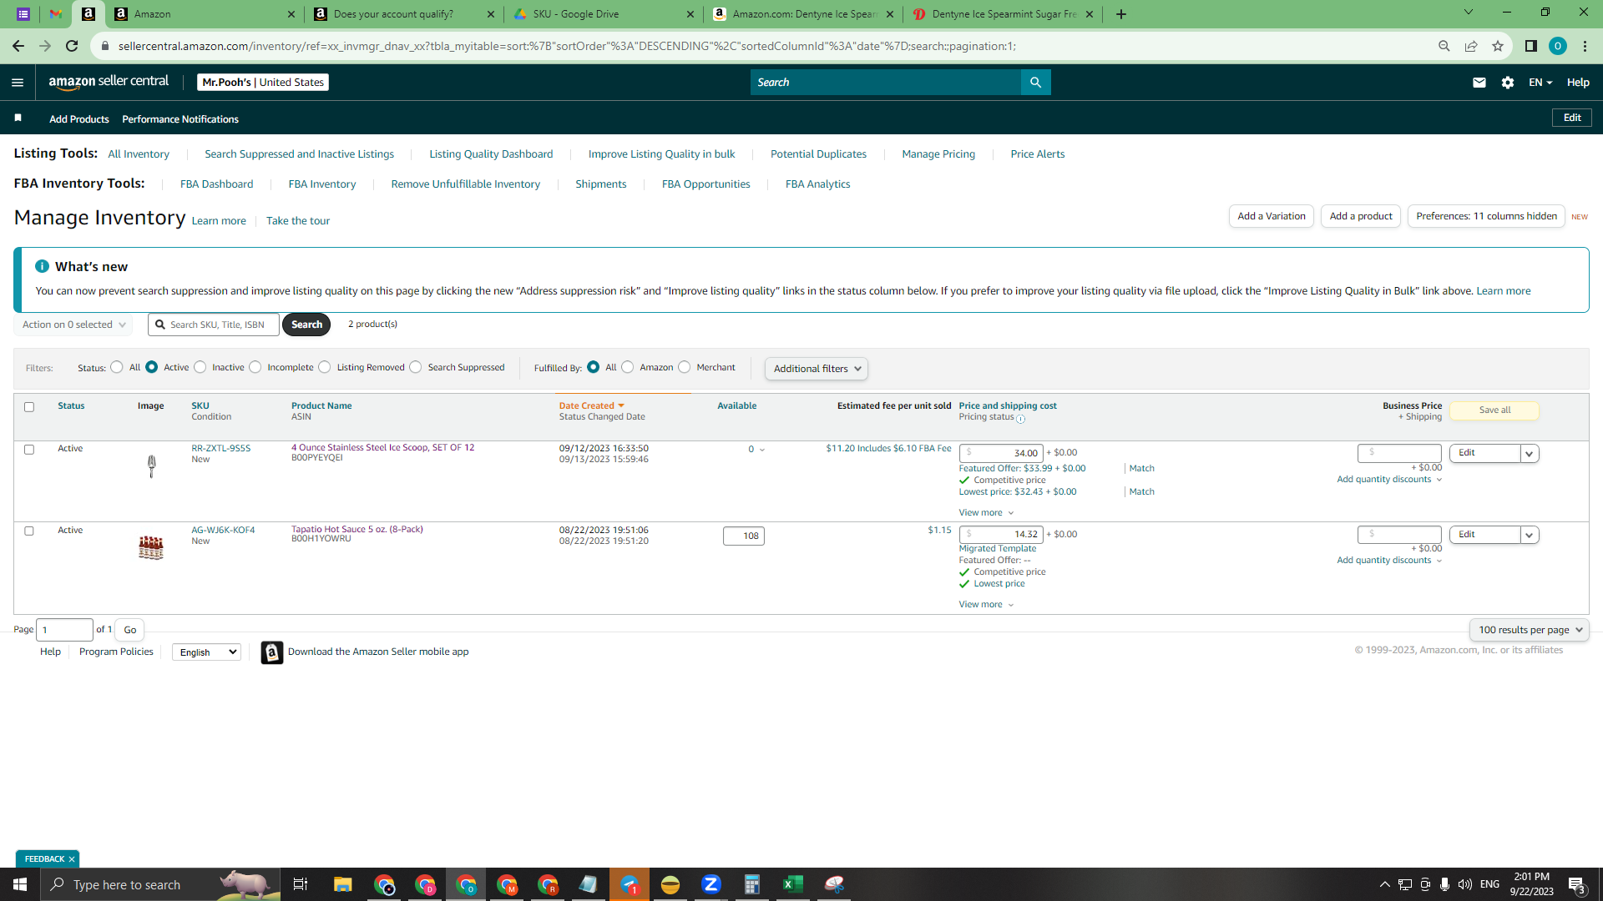Open Edit dropdown arrow for Tapatio row

1530,536
